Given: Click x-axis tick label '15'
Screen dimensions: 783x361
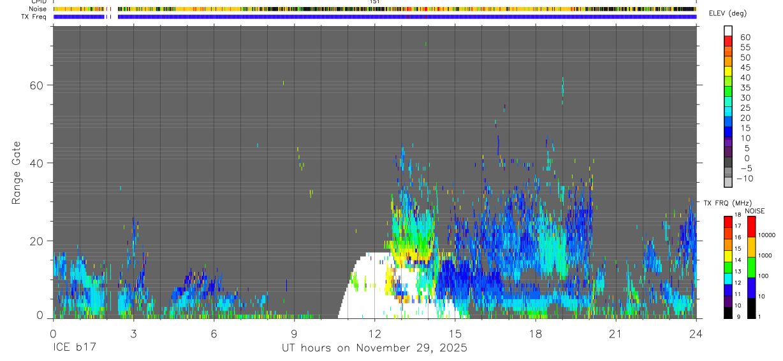Looking at the screenshot, I should (455, 334).
